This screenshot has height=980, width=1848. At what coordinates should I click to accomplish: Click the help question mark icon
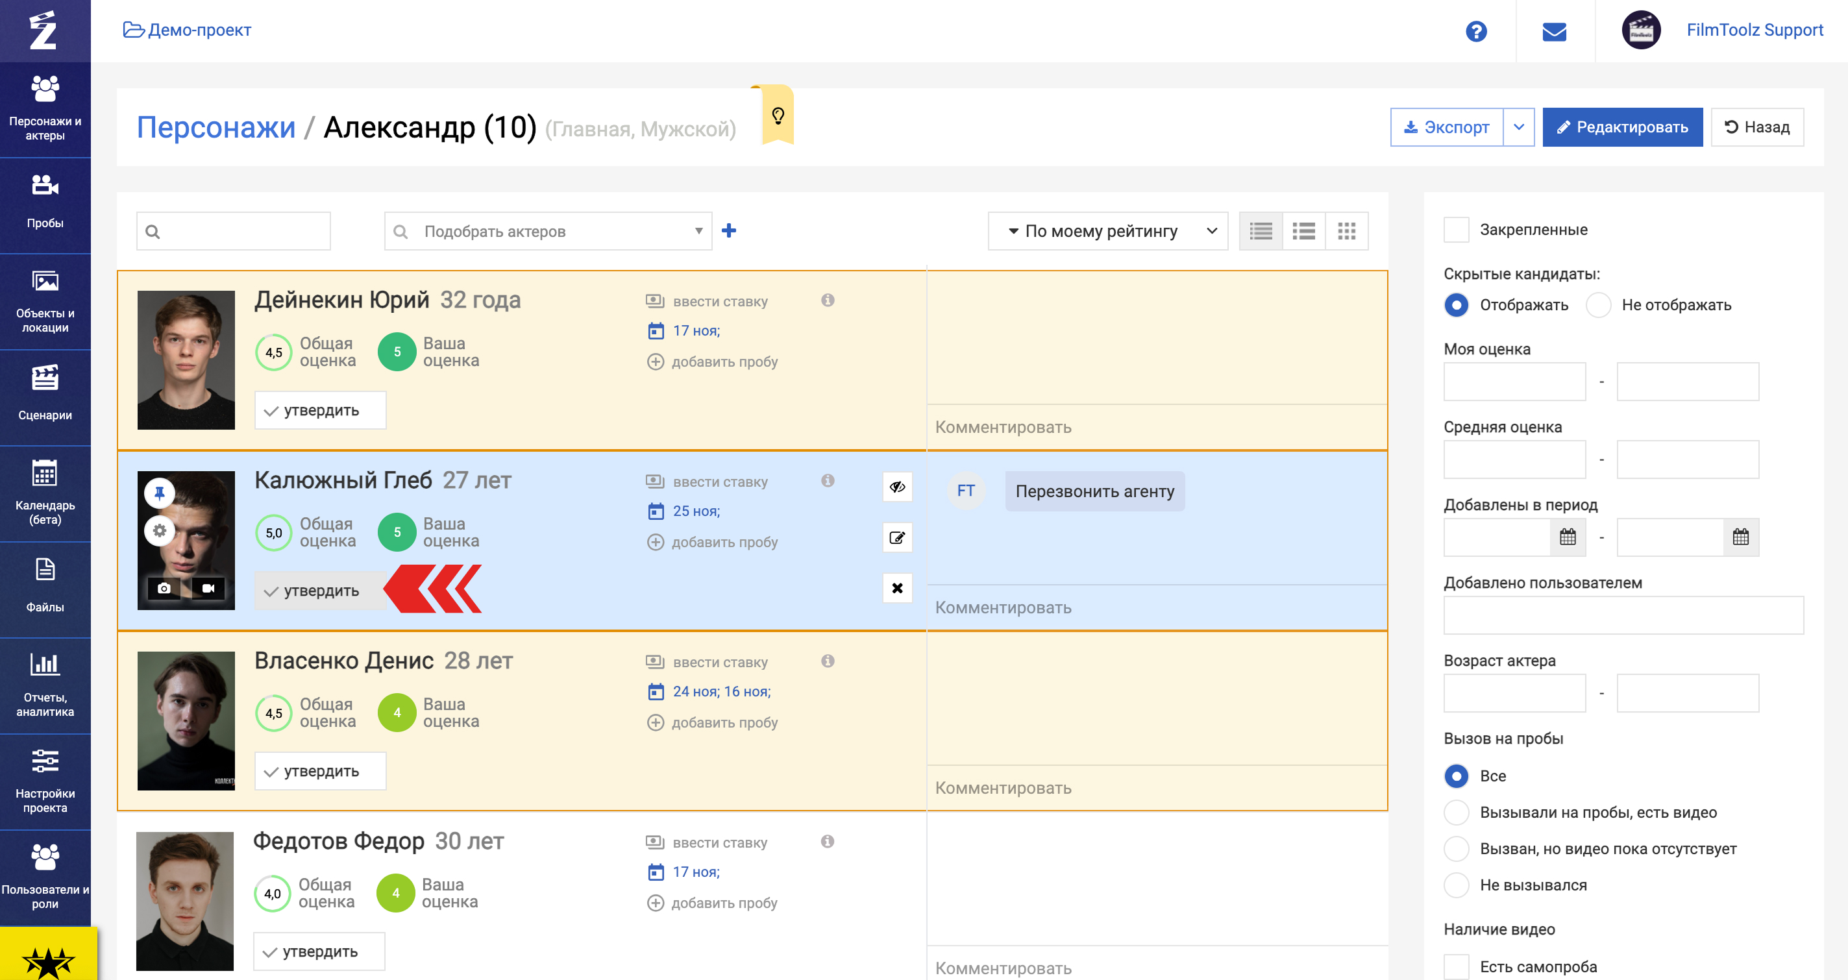1475,31
